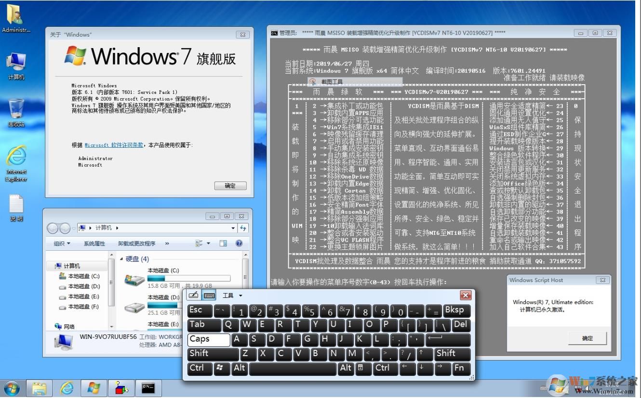
Task: Tap the Tab key on keyboard
Action: point(204,325)
